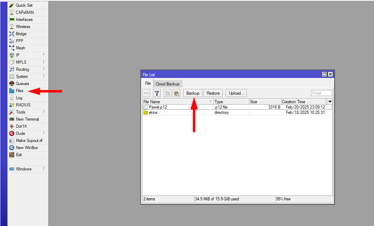374x226 pixels.
Task: Focus the Find search field
Action: 322,93
